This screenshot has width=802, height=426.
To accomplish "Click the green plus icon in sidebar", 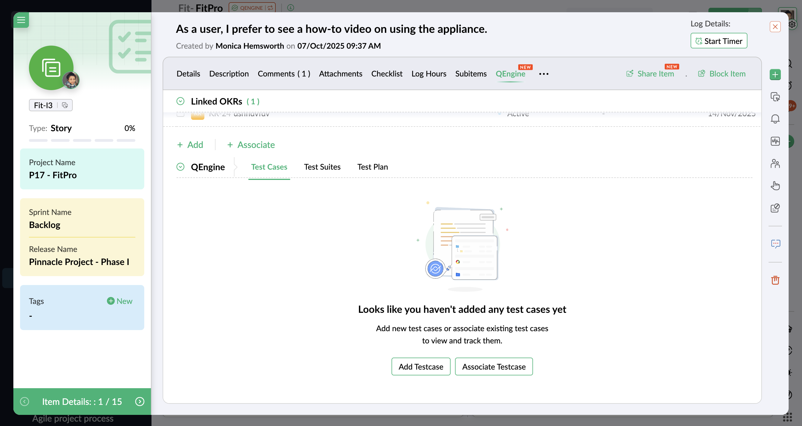I will pos(775,75).
